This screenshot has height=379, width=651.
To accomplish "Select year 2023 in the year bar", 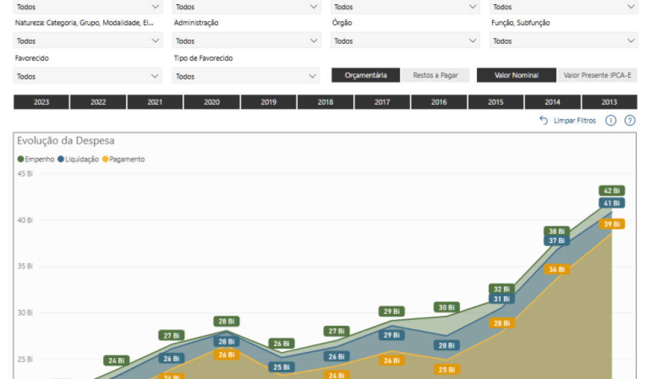I will click(41, 102).
